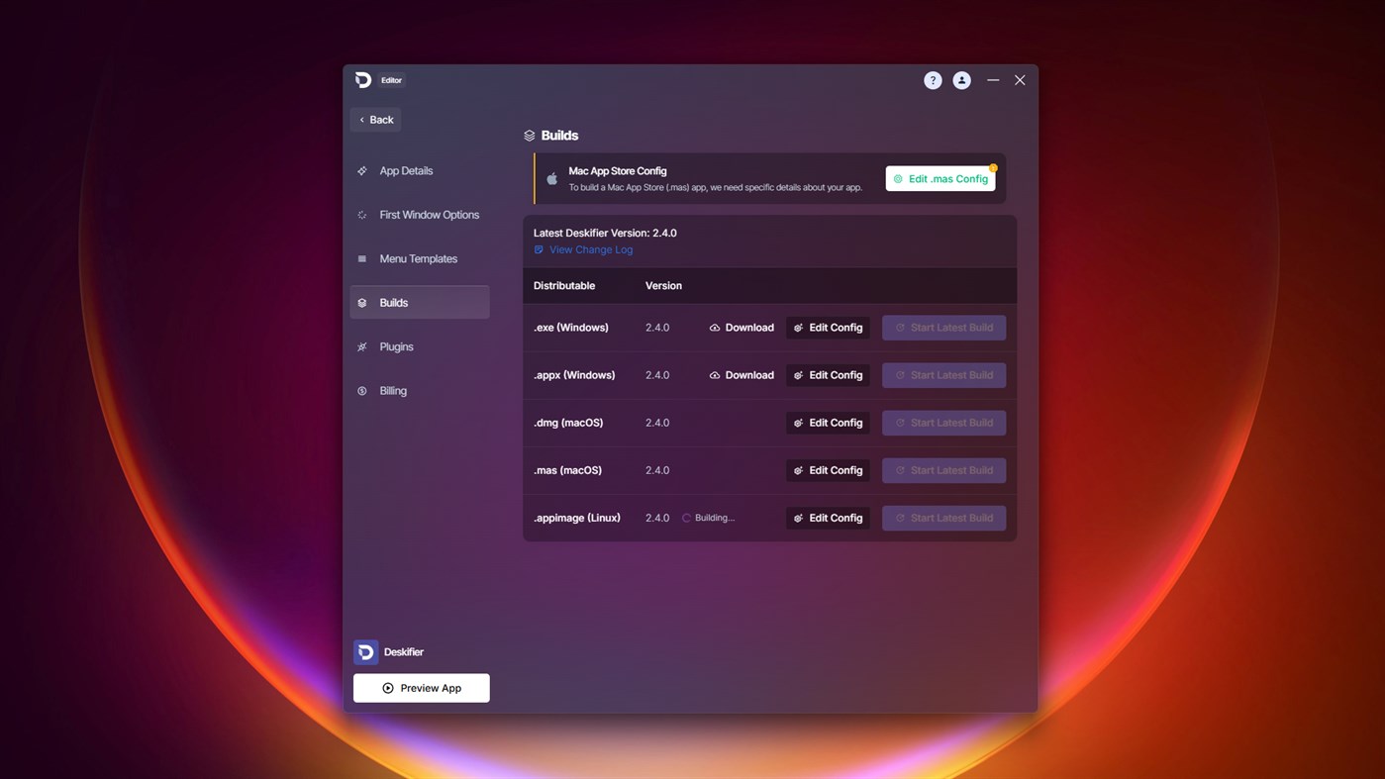Screen dimensions: 1385x779
Task: Click the Version column header
Action: click(x=663, y=286)
